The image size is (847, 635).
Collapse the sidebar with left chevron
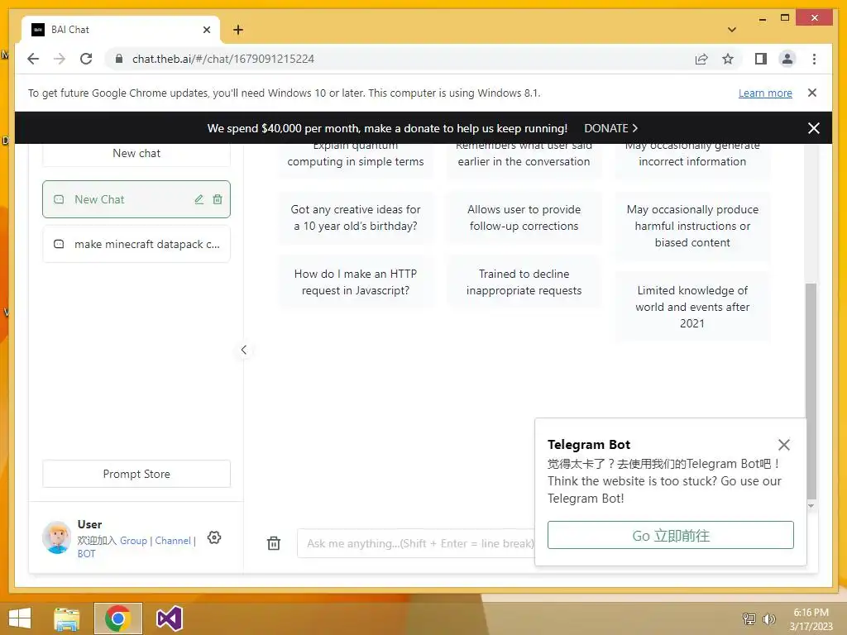coord(244,350)
